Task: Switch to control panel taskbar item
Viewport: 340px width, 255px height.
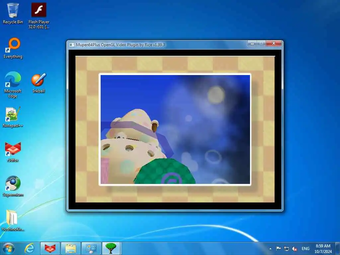Action: click(91, 248)
